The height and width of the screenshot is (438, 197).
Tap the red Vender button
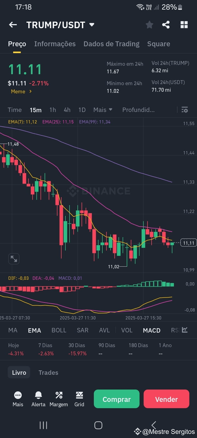coord(166,399)
